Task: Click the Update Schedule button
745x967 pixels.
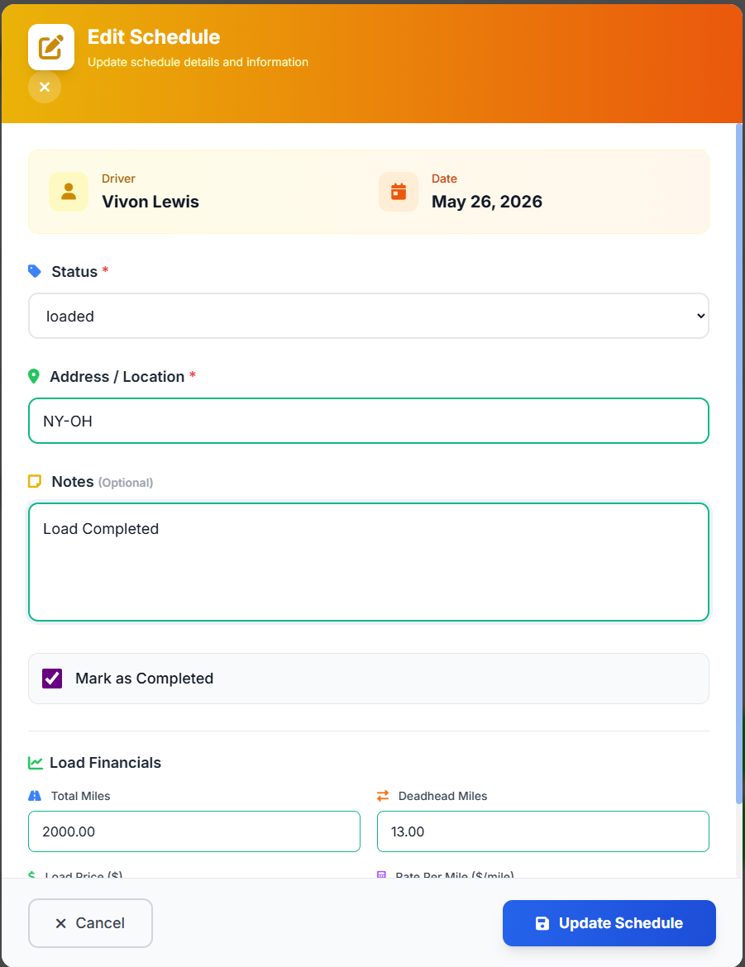Action: (609, 923)
